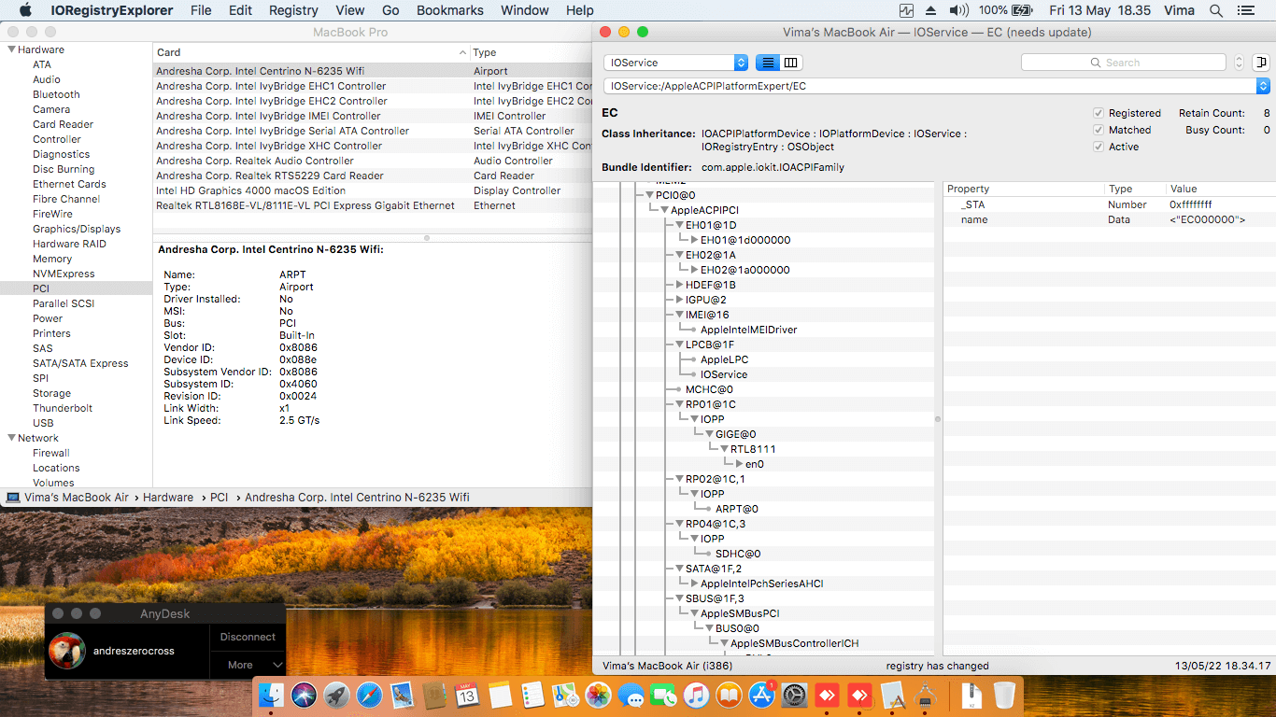Expand the HDEF@1B tree node

point(679,285)
